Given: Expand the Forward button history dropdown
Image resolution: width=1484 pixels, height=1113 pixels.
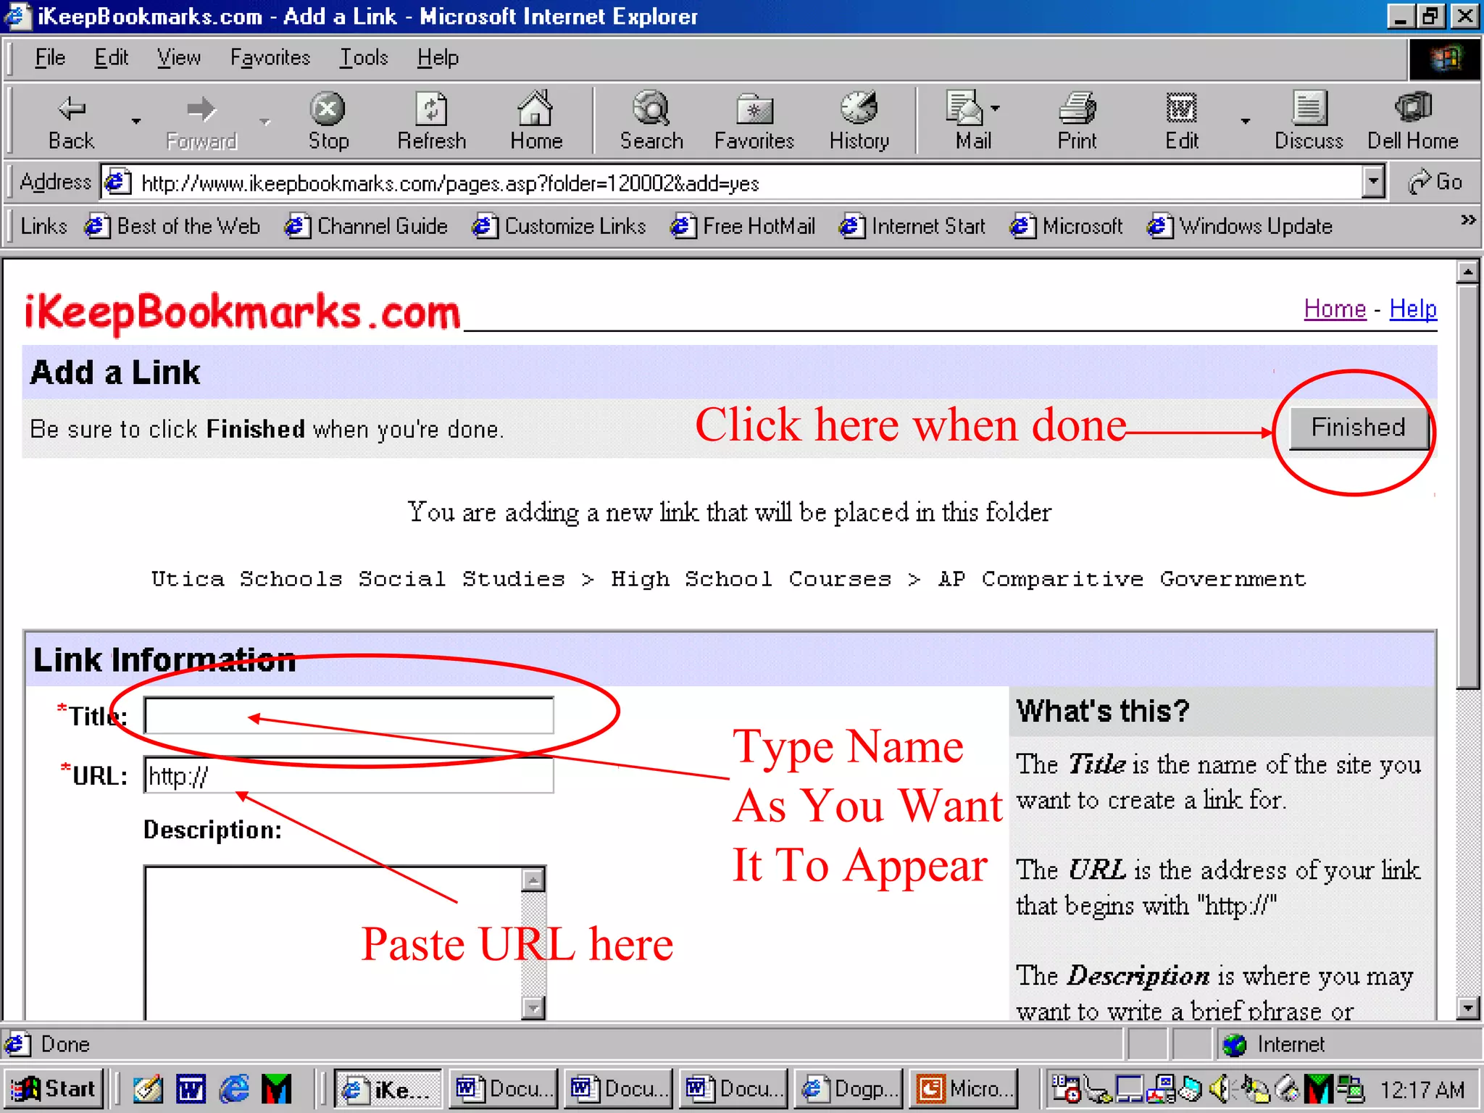Looking at the screenshot, I should pos(265,121).
